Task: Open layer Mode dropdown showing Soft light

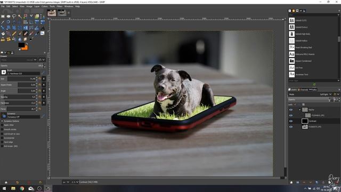Action: coord(310,94)
